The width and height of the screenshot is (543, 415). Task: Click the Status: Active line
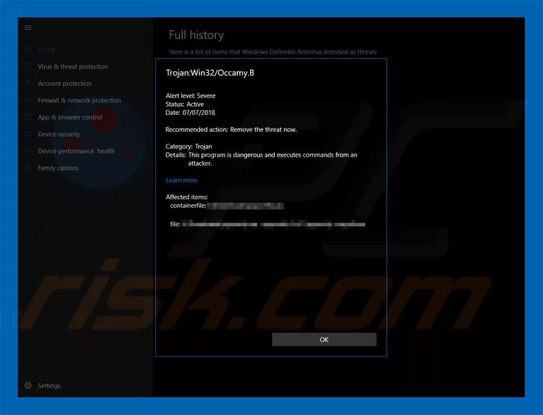tap(185, 104)
